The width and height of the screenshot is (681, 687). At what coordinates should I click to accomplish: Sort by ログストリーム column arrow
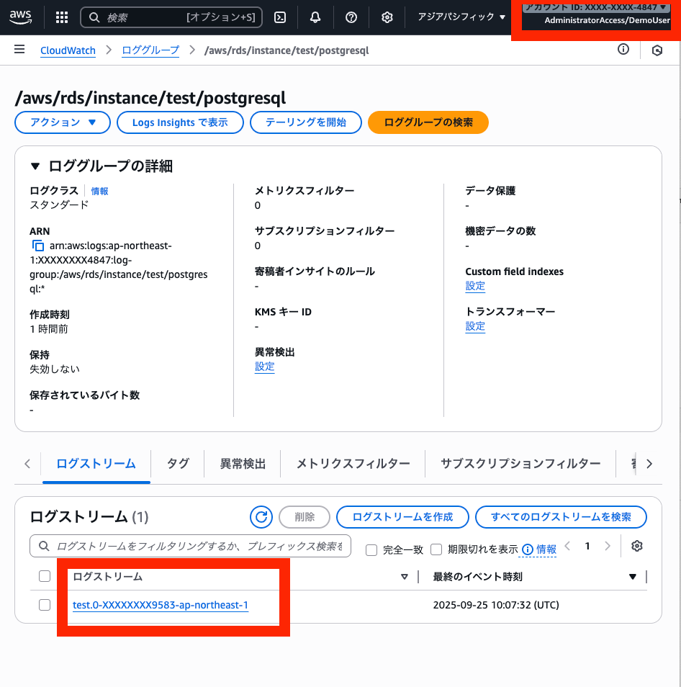(x=405, y=577)
